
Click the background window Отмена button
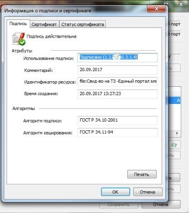[x=161, y=204]
